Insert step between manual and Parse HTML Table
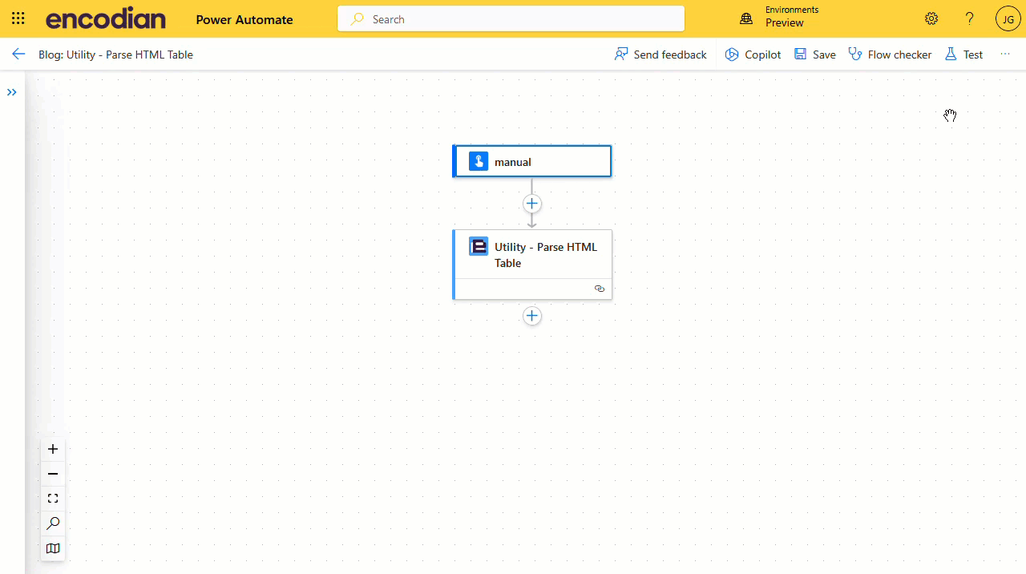1026x574 pixels. [x=532, y=204]
